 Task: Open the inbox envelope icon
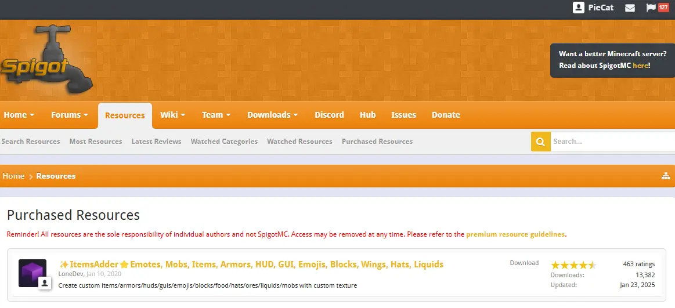pyautogui.click(x=630, y=8)
